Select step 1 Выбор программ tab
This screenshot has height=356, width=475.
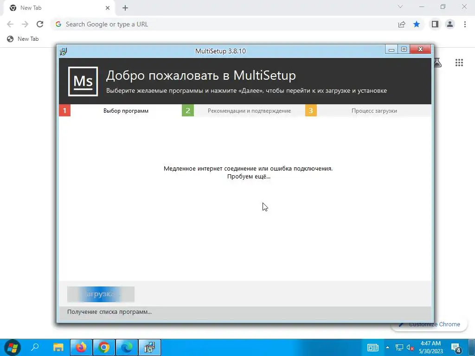(x=120, y=110)
